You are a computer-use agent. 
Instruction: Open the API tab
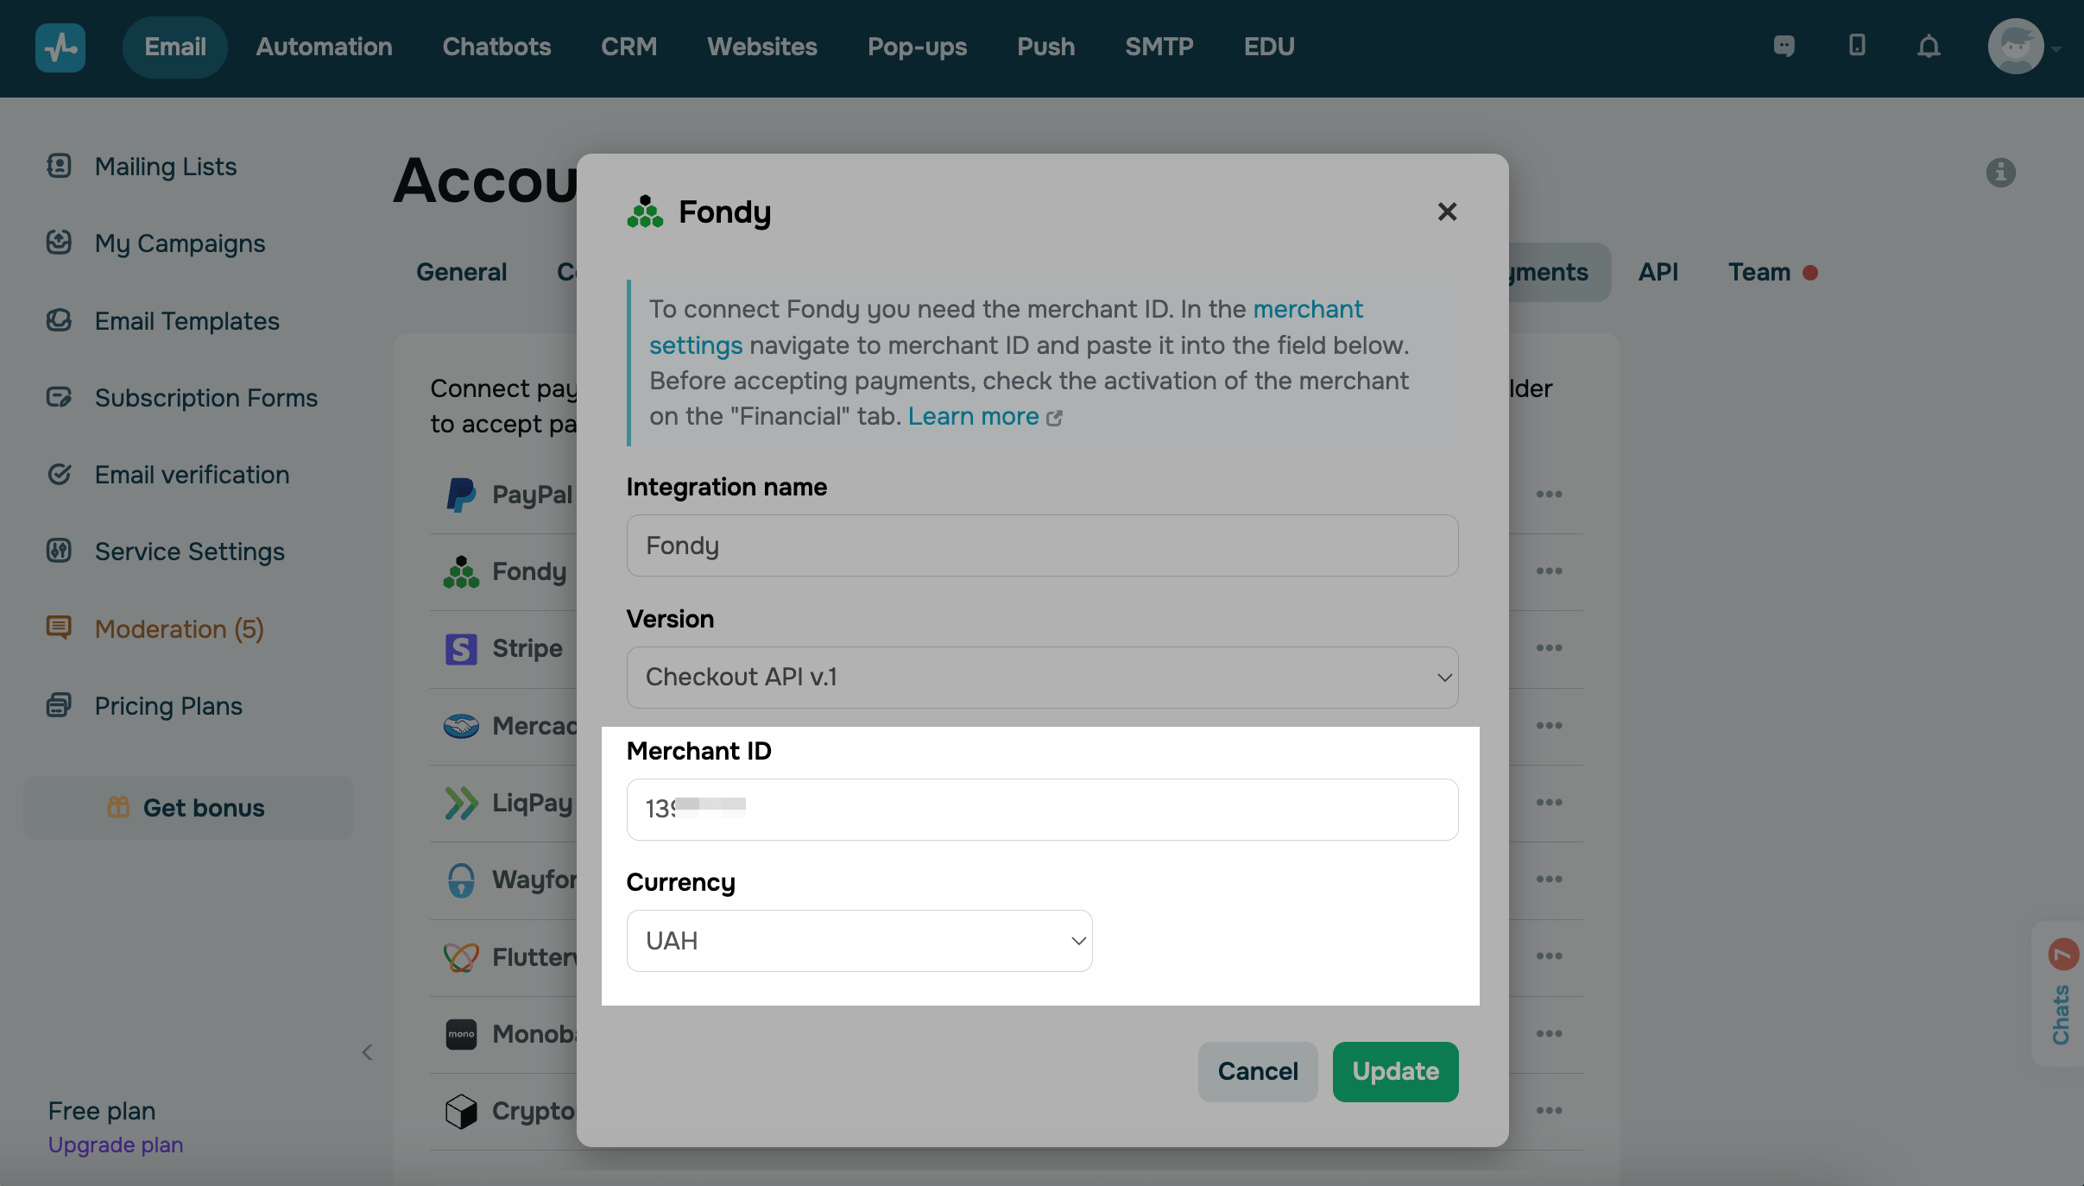point(1658,273)
